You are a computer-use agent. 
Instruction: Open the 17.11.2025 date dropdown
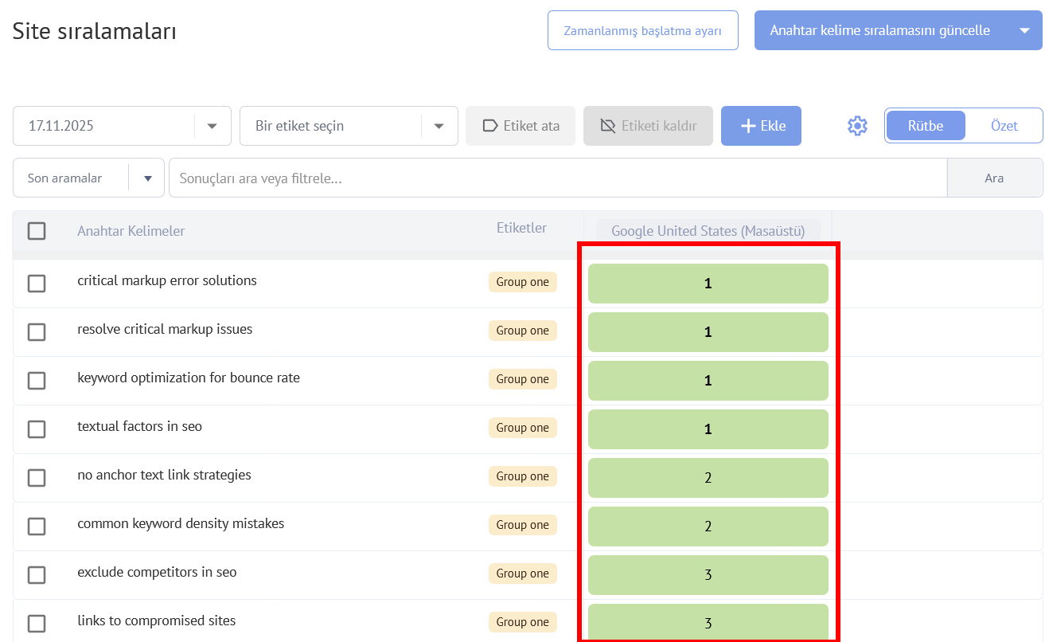tap(212, 126)
